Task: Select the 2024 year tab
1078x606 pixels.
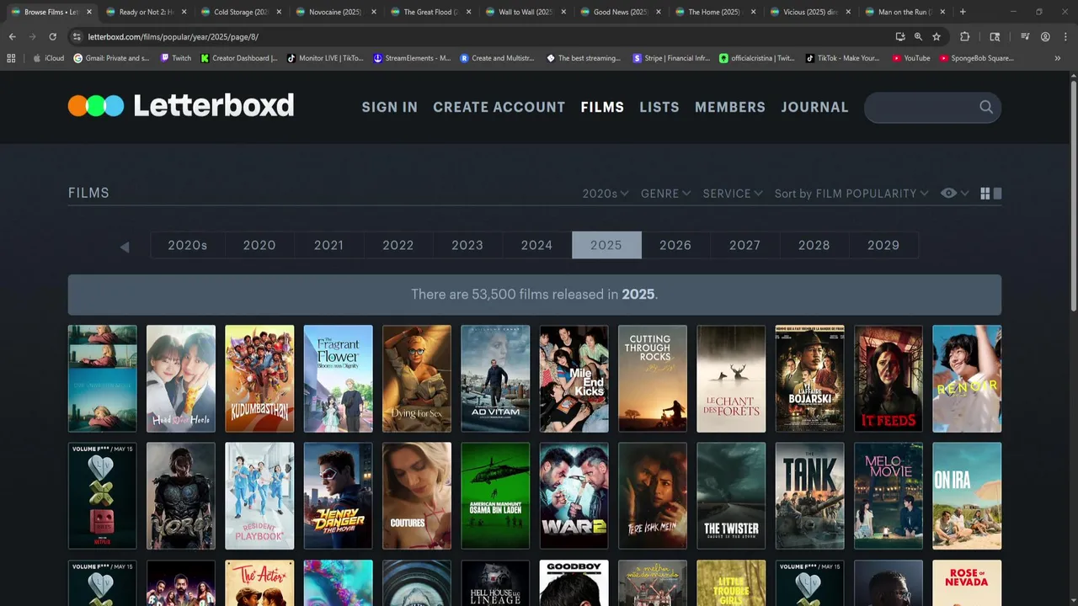Action: click(x=536, y=245)
